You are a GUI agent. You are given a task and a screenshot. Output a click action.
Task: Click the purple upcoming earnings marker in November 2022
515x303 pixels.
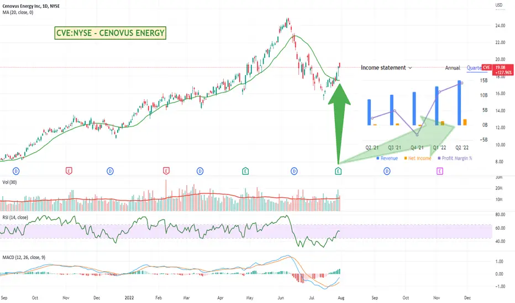tap(439, 171)
